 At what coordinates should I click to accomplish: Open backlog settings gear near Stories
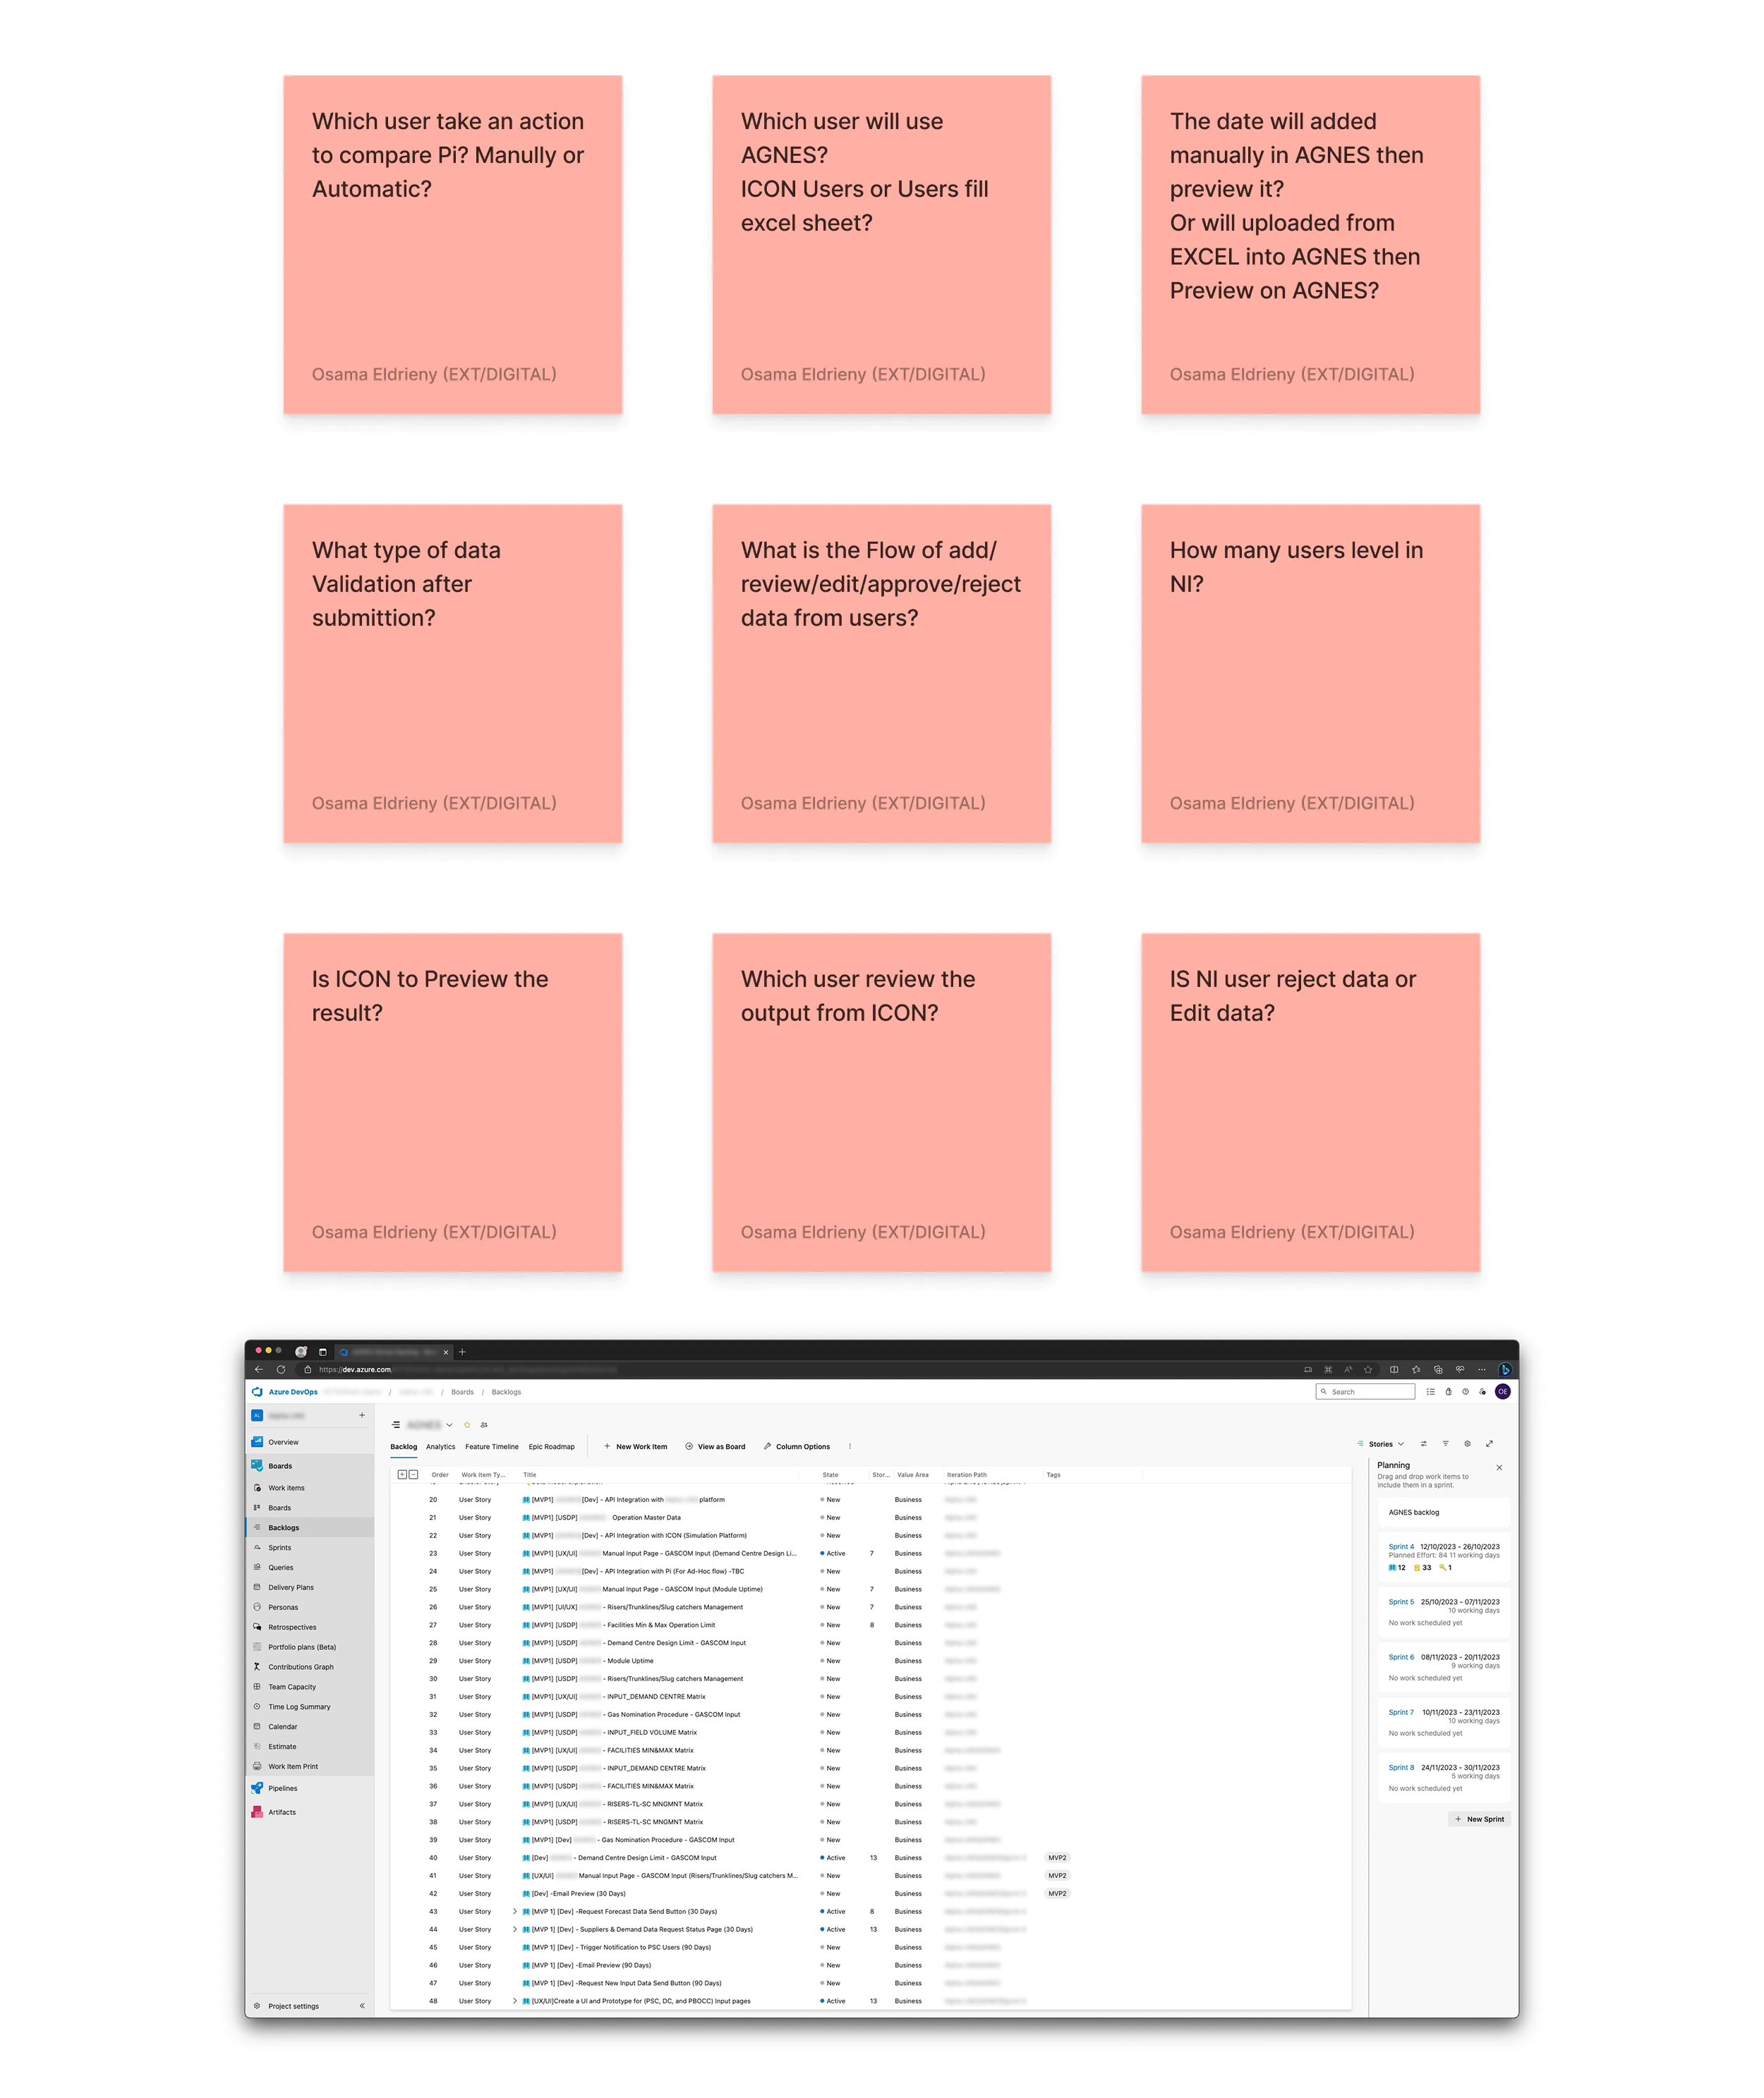tap(1468, 1444)
